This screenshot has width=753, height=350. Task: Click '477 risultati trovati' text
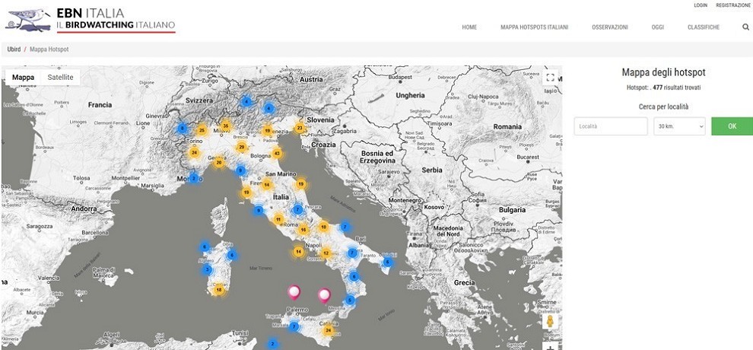pyautogui.click(x=677, y=87)
